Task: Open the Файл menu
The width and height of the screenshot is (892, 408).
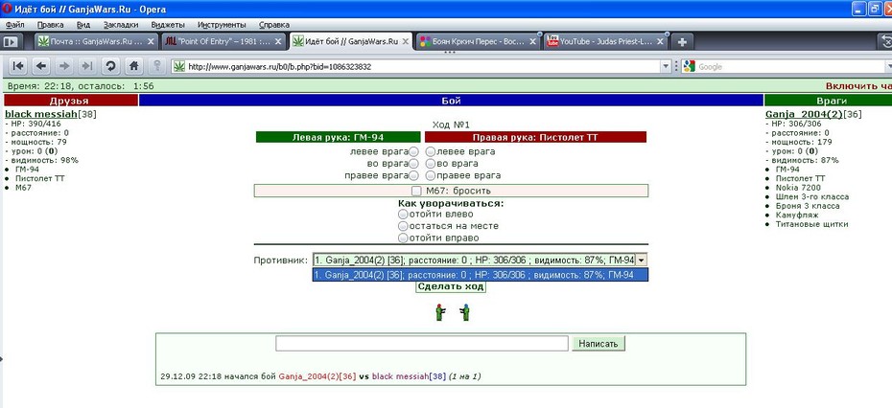Action: click(x=14, y=25)
